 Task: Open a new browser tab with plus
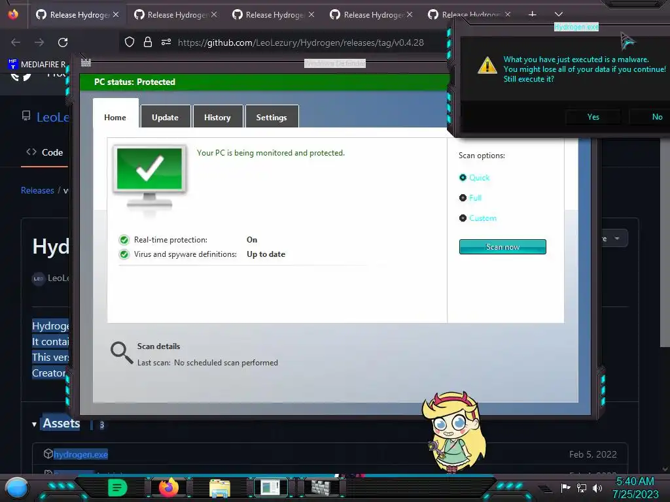532,14
